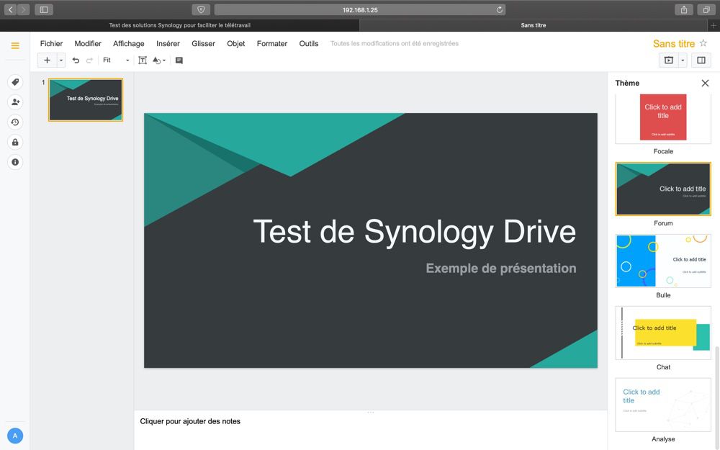This screenshot has height=450, width=720.
Task: Expand the new slide layout dropdown arrow
Action: tap(60, 60)
